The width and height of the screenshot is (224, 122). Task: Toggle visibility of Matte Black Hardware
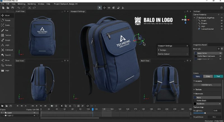tap(220, 56)
